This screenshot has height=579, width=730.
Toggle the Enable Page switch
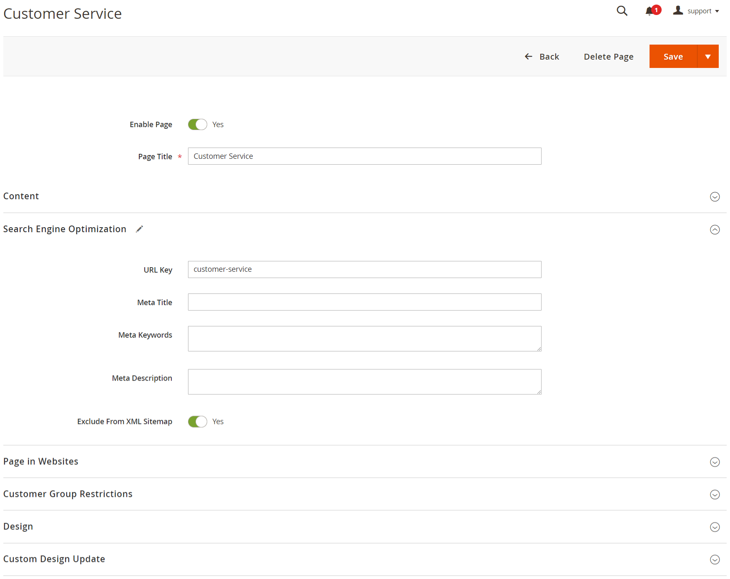(198, 125)
